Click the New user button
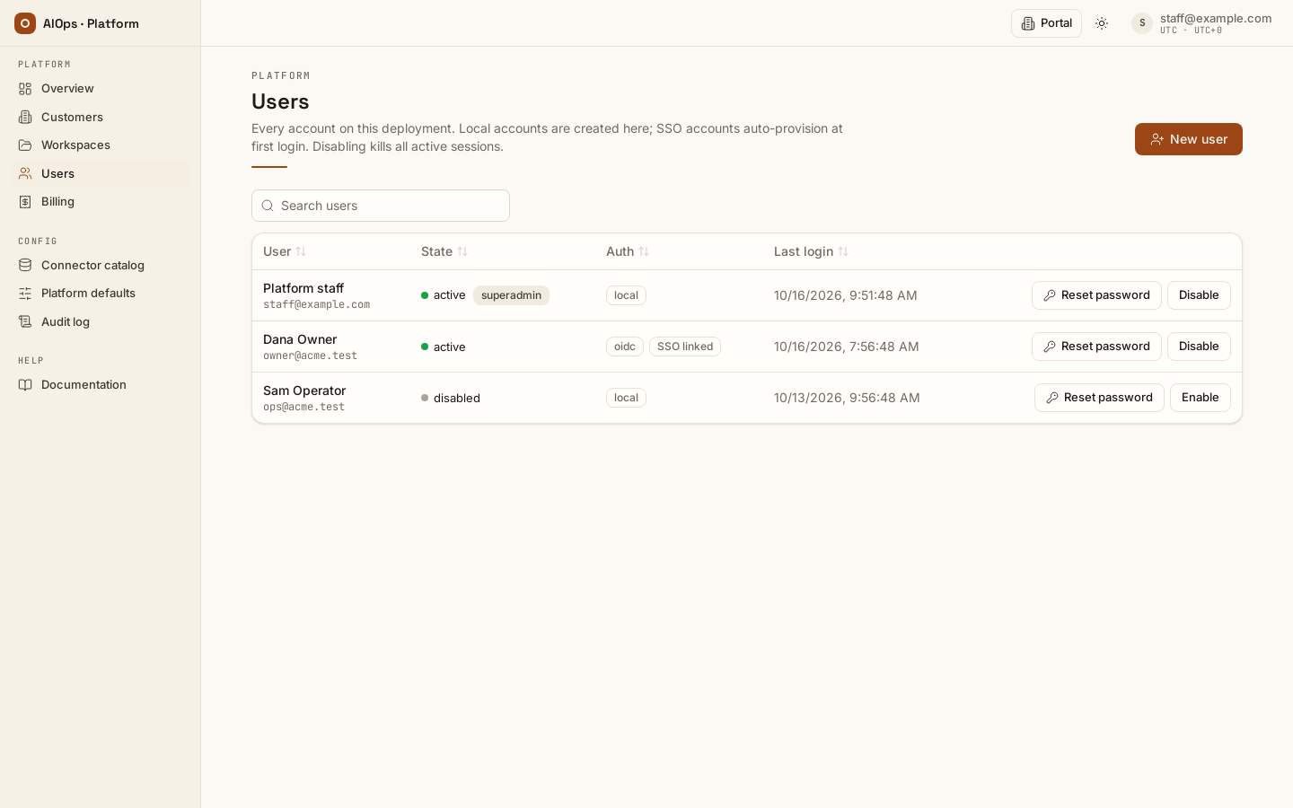Image resolution: width=1293 pixels, height=808 pixels. pyautogui.click(x=1189, y=139)
